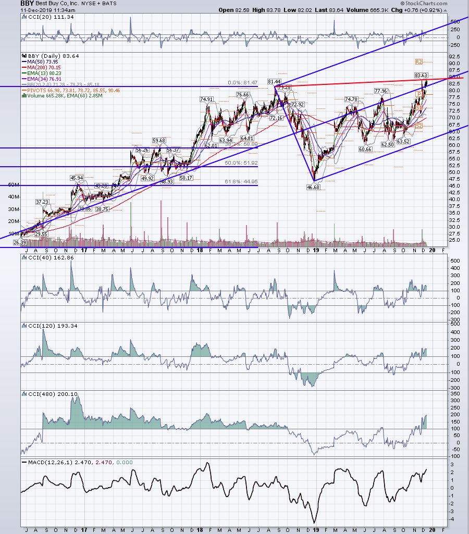Viewport: 469px width, 534px height.
Task: Click the Volume 665.3K header value
Action: click(x=367, y=10)
